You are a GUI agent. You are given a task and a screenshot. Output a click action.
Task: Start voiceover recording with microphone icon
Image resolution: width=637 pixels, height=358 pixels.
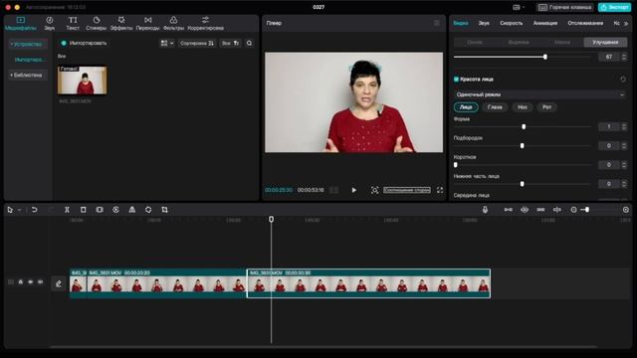(485, 210)
